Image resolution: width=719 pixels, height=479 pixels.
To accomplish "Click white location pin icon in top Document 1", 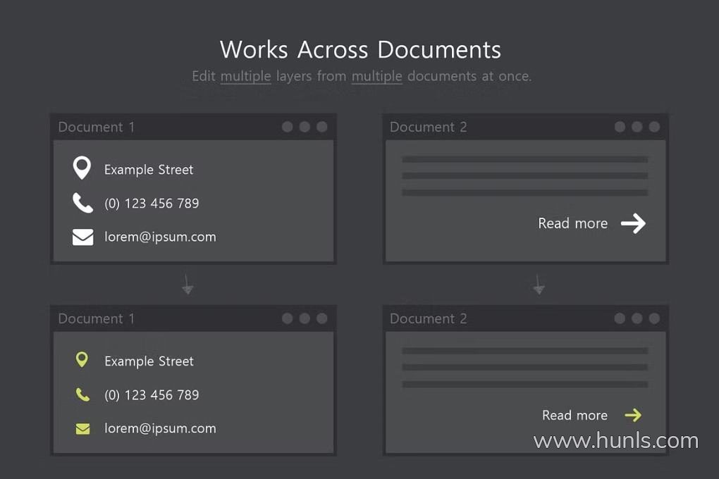I will (82, 168).
